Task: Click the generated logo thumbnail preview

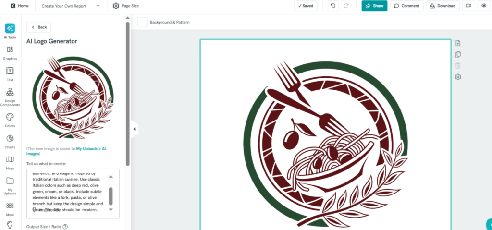Action: 72,96
